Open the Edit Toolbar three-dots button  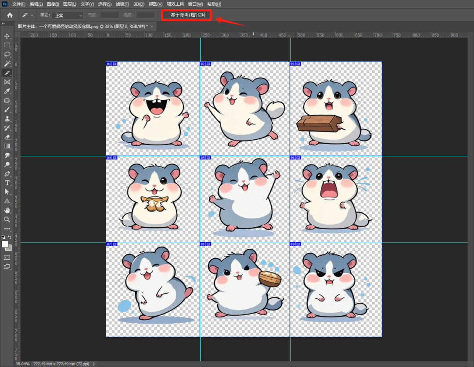coord(7,229)
